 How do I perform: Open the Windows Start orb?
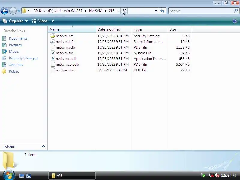[x=9, y=175]
